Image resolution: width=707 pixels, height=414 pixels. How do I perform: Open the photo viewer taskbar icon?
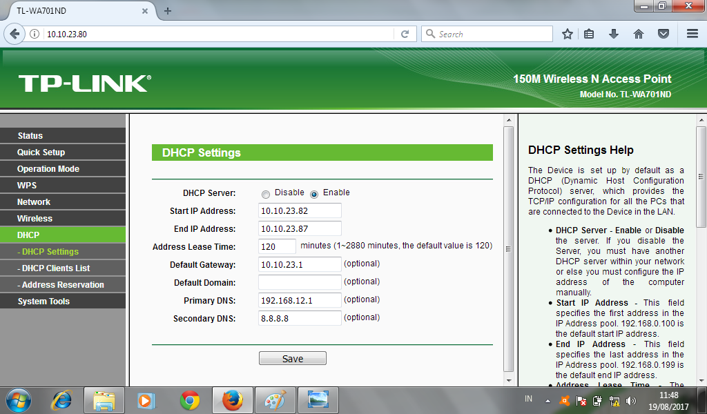pyautogui.click(x=318, y=400)
